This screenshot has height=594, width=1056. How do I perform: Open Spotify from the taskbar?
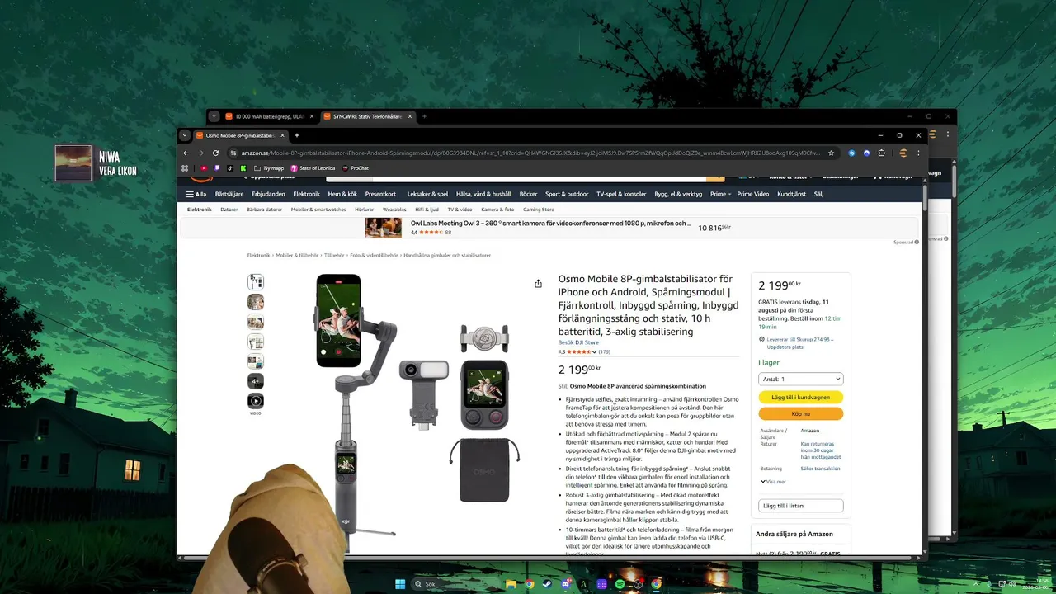pyautogui.click(x=620, y=584)
